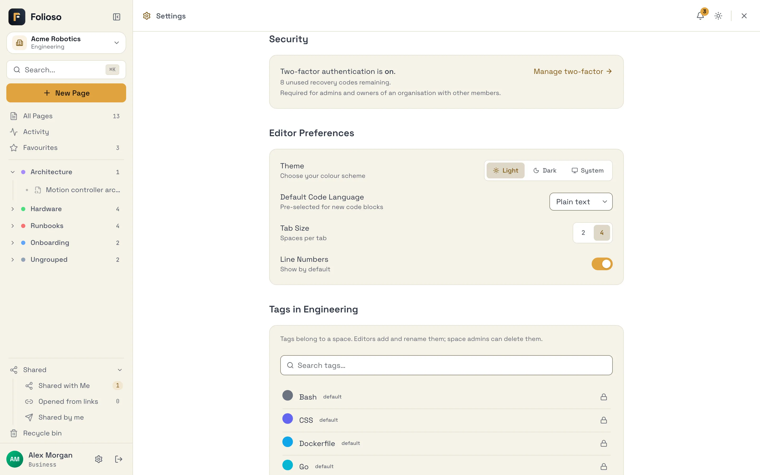Collapse the Shared section
The image size is (760, 475).
[x=120, y=370]
